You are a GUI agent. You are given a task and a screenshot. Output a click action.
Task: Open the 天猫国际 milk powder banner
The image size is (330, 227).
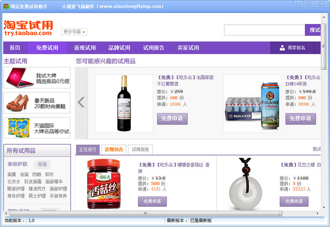click(x=37, y=128)
